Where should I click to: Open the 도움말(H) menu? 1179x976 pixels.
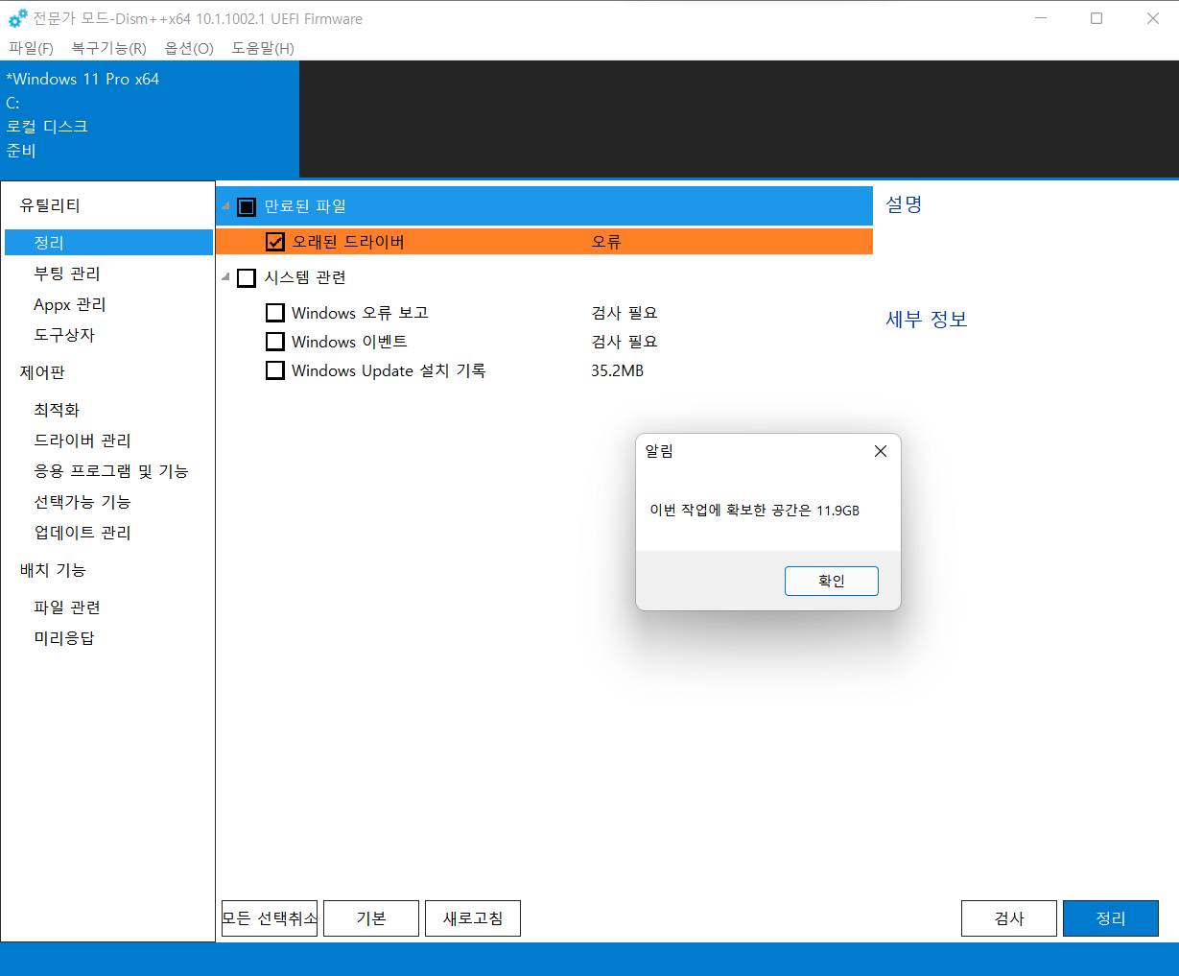(263, 48)
